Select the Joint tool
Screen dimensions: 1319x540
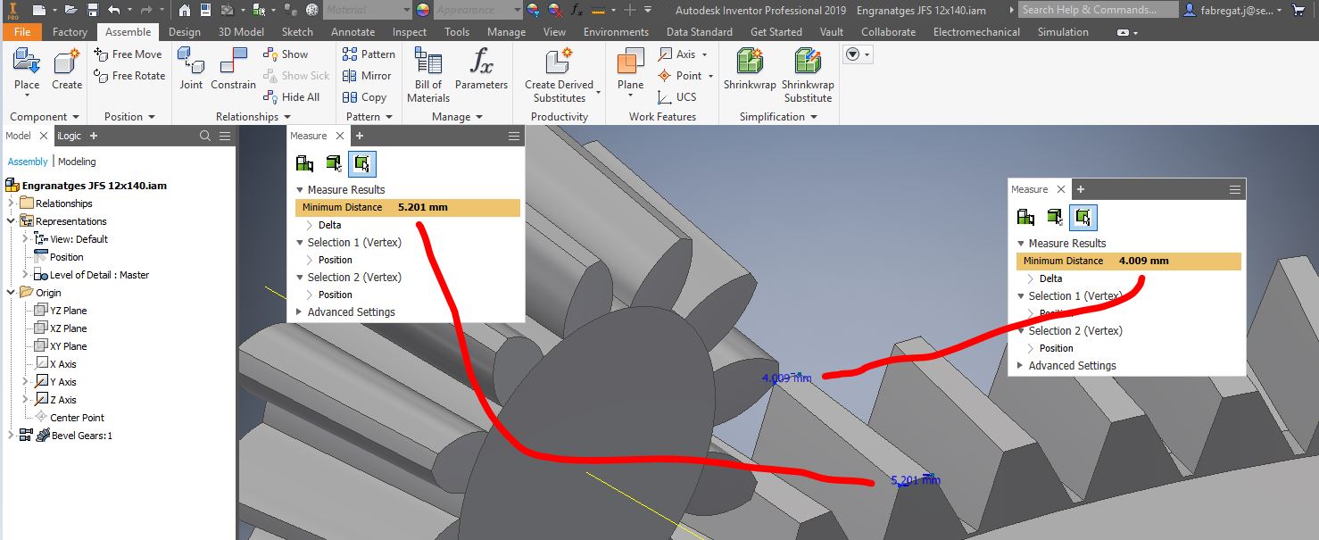coord(190,69)
